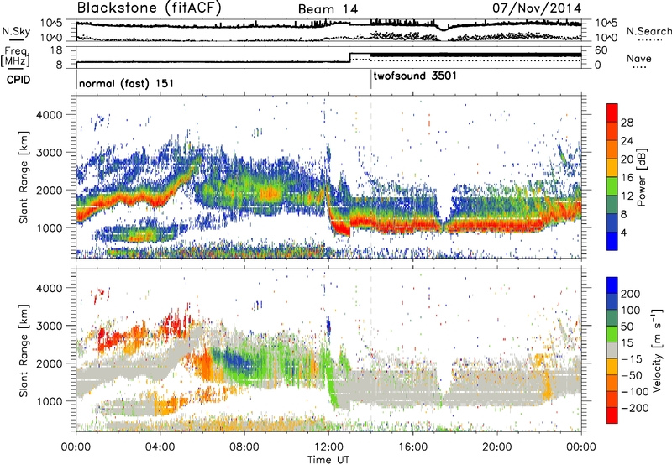The image size is (672, 465).
Task: Click the 4000 tick label of the power panel
Action: coord(49,115)
